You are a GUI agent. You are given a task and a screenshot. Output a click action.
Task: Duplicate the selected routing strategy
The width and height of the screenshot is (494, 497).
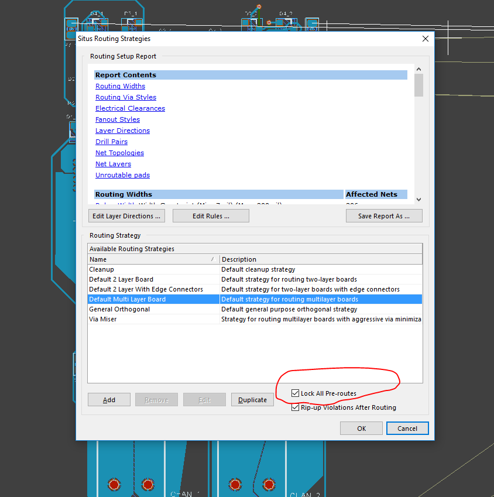253,400
